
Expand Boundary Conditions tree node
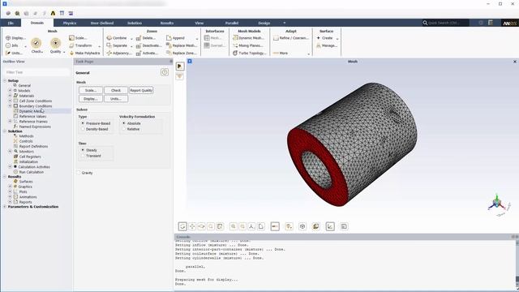point(10,106)
